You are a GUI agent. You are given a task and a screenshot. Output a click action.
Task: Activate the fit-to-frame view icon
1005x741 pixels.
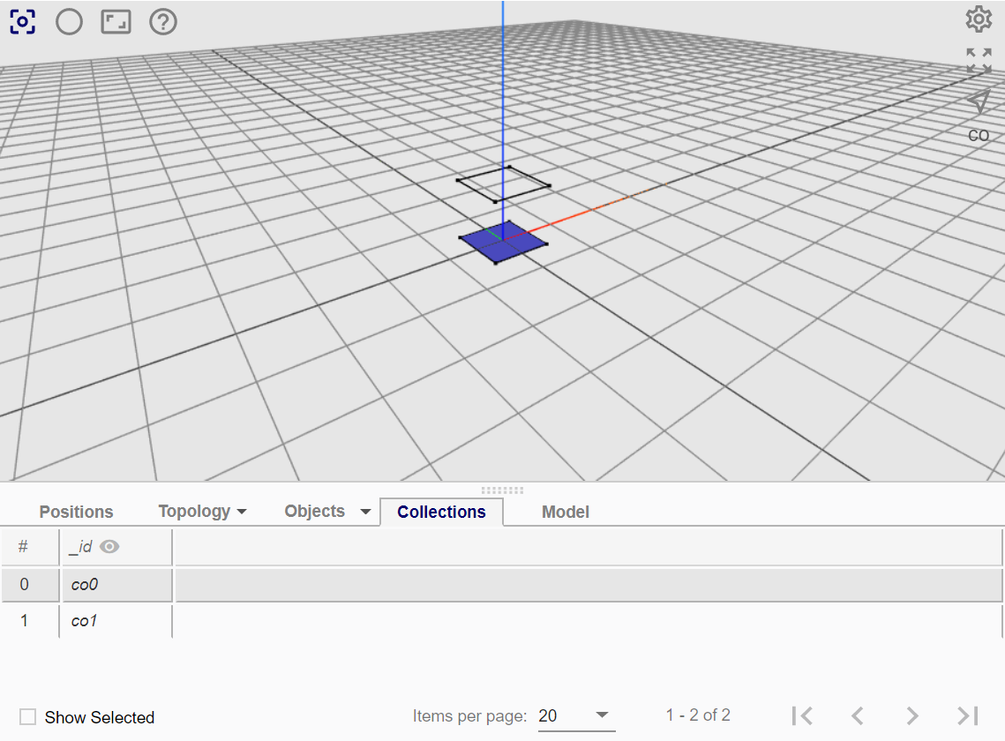point(116,21)
